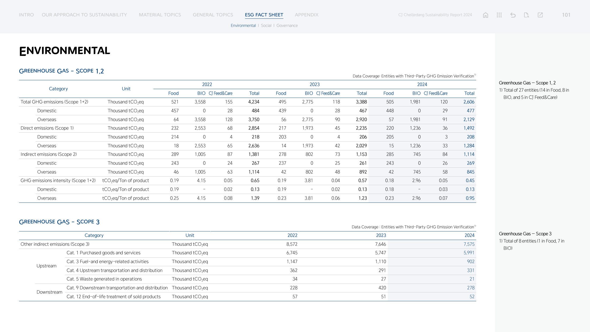The image size is (590, 332).
Task: Click Greenhouse Gas – Scope 3 table heading
Action: pos(59,222)
